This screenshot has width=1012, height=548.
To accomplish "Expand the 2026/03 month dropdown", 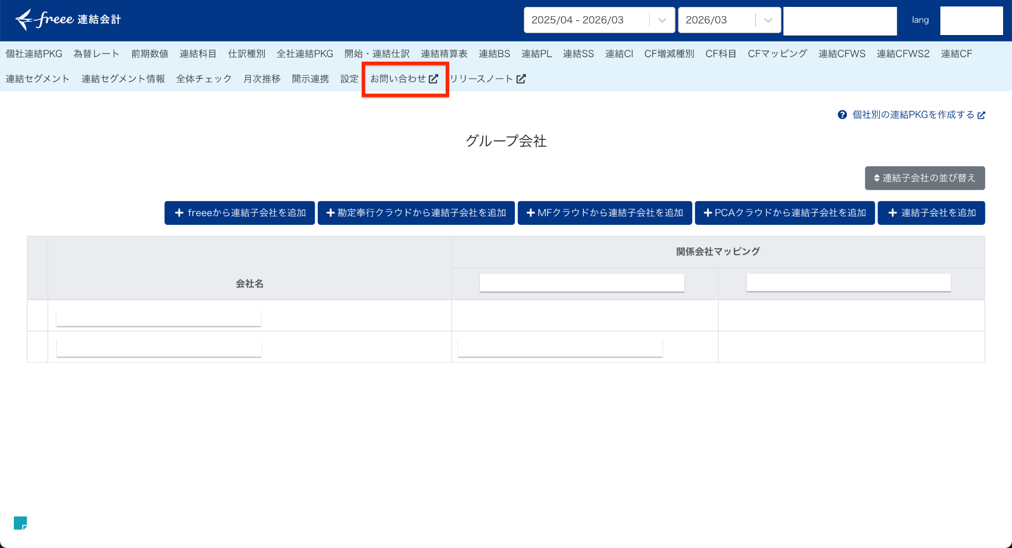I will [x=729, y=20].
